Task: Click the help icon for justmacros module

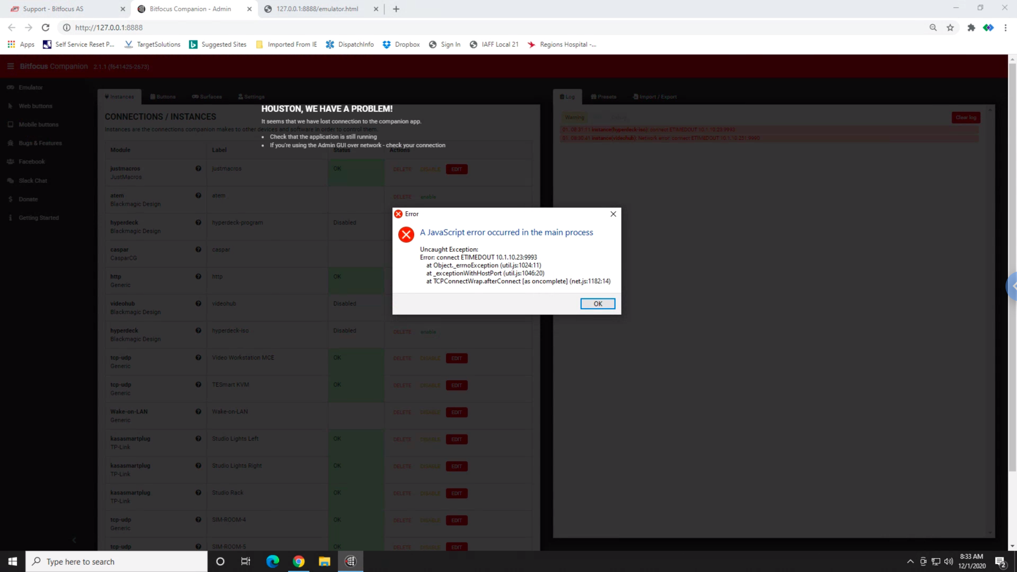Action: [x=198, y=169]
